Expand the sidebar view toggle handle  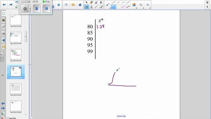(2, 57)
